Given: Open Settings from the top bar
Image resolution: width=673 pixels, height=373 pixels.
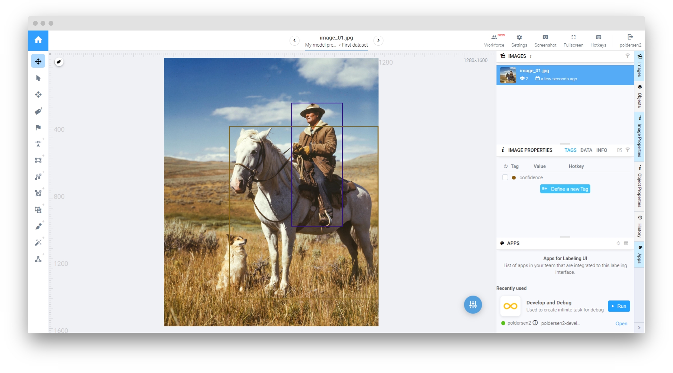Looking at the screenshot, I should click(x=519, y=41).
